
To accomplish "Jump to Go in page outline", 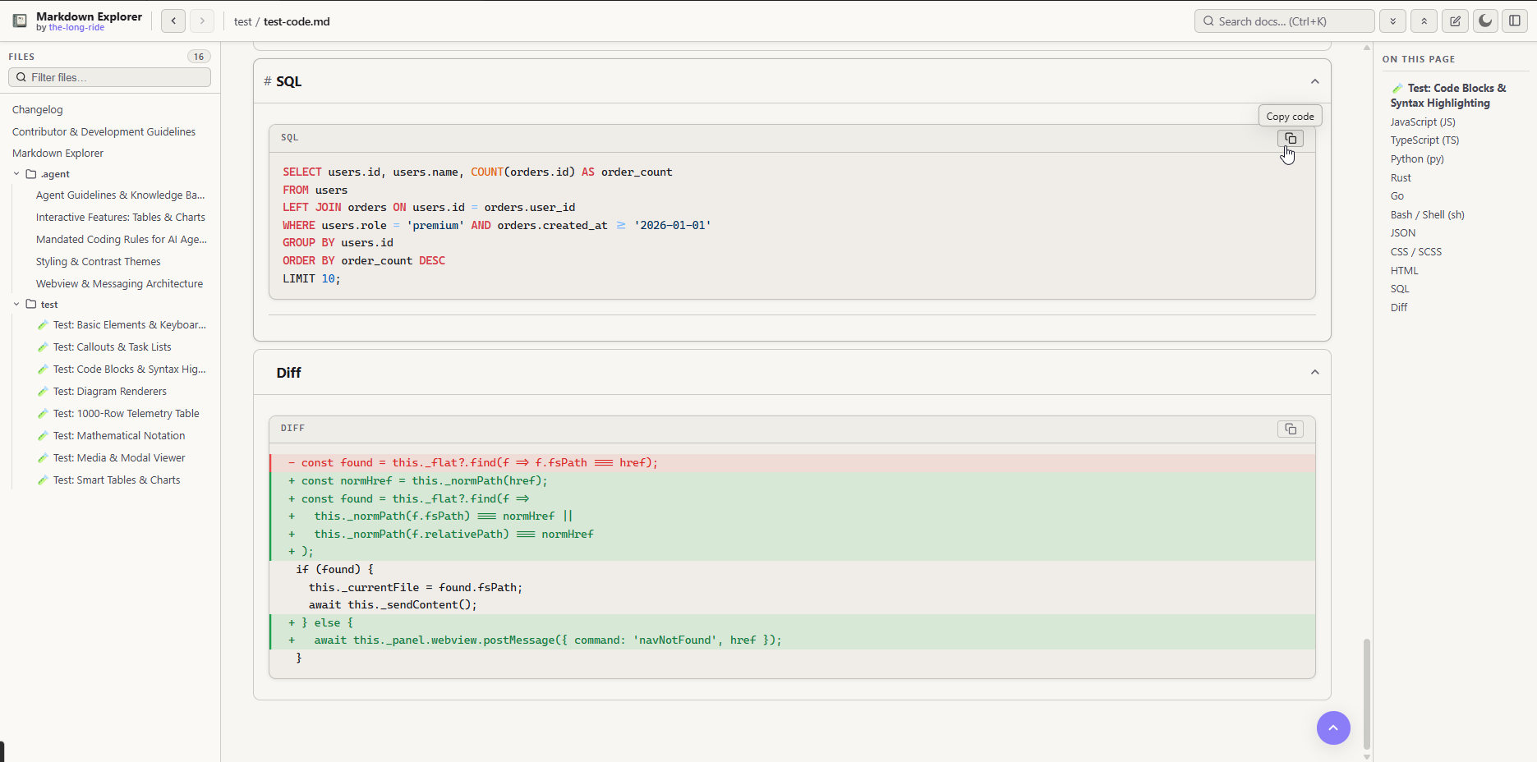I will (x=1397, y=196).
